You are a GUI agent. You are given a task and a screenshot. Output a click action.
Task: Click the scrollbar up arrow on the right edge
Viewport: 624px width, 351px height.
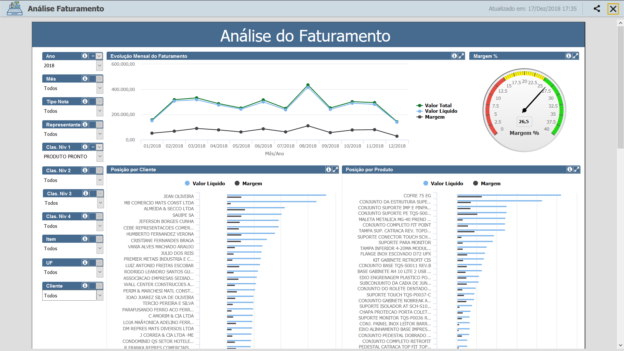click(x=620, y=23)
